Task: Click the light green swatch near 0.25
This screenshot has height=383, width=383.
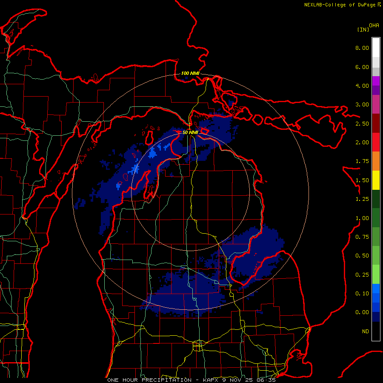Action: [376, 274]
